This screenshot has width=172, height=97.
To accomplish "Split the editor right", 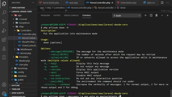I will point(162,3).
